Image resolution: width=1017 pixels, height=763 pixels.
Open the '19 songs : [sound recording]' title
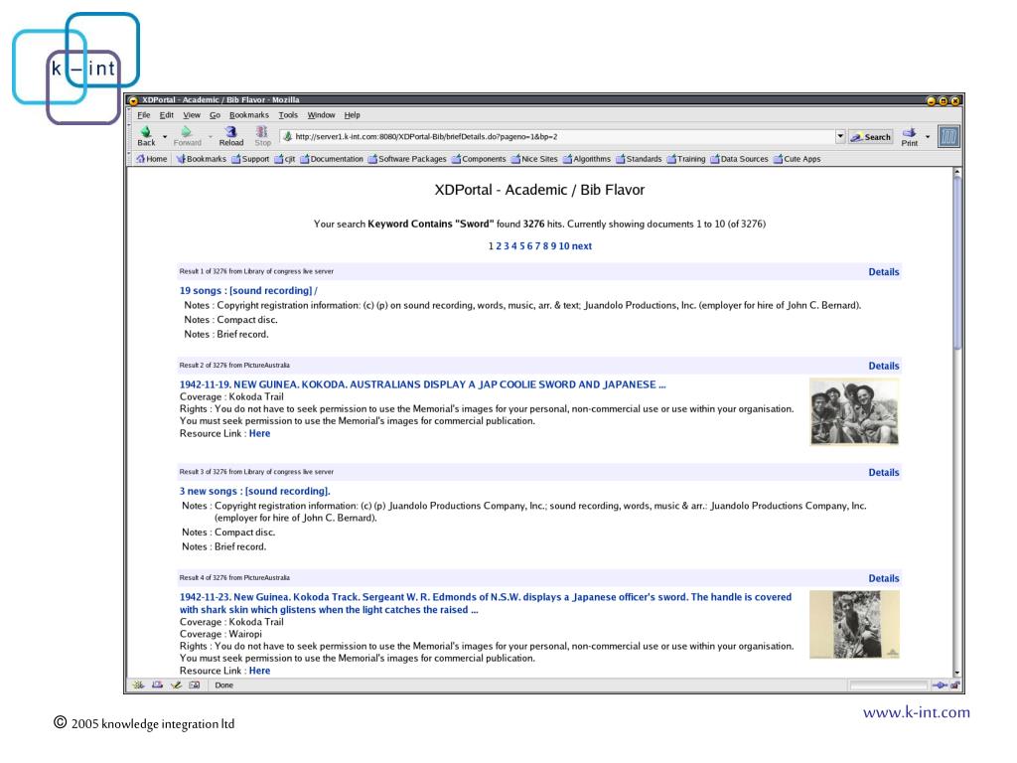point(248,291)
